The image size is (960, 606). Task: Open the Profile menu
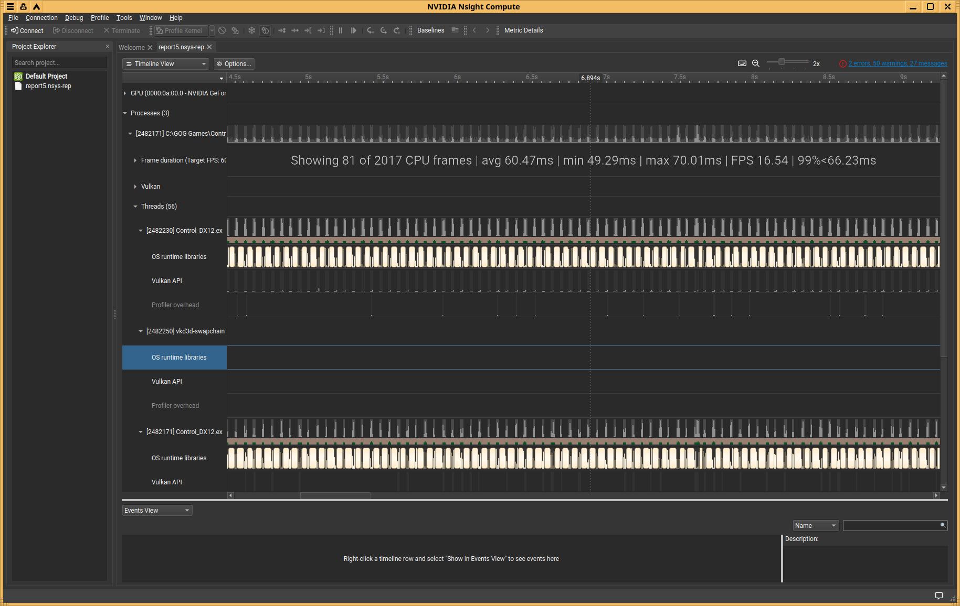[100, 18]
